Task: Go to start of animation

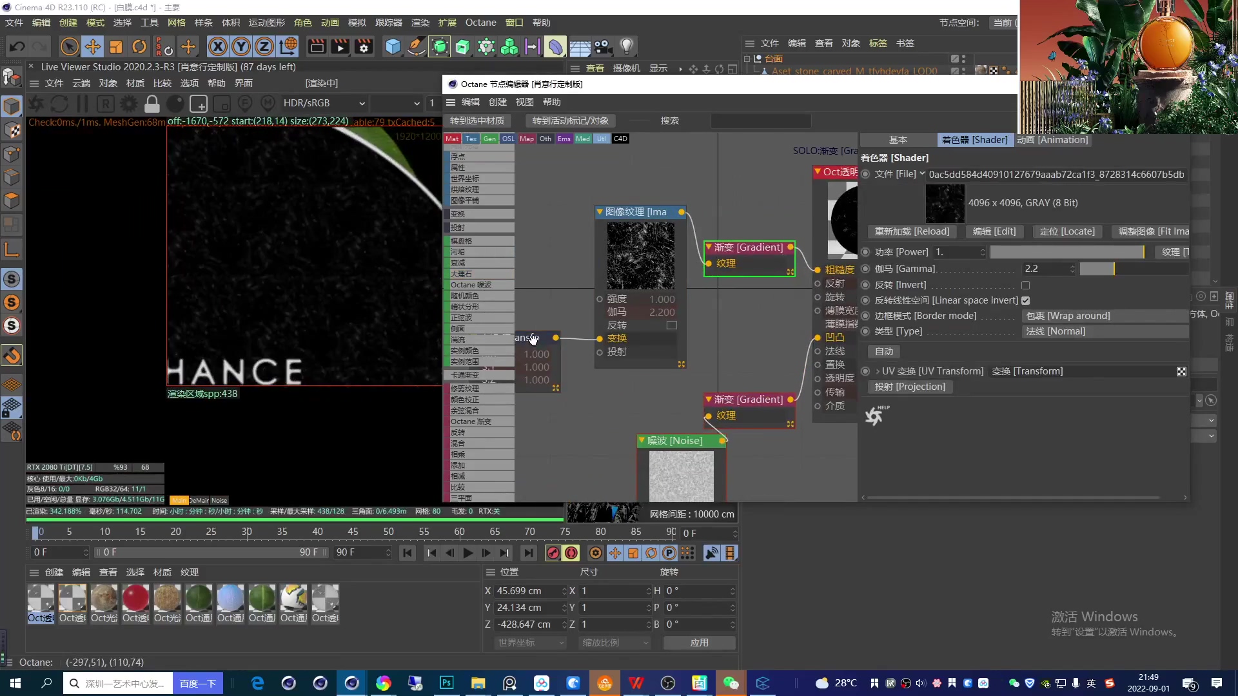Action: (407, 553)
